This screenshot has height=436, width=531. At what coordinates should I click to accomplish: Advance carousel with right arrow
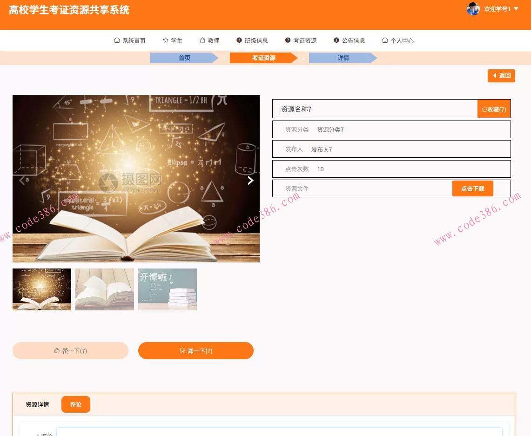(x=250, y=180)
